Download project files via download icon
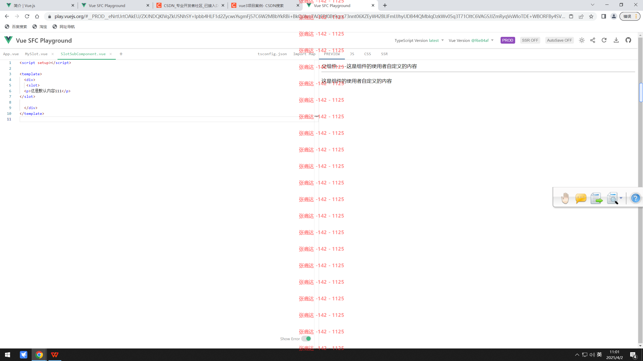643x361 pixels. [616, 40]
